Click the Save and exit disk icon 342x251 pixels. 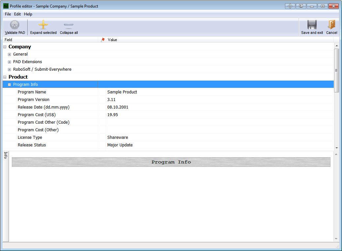311,24
